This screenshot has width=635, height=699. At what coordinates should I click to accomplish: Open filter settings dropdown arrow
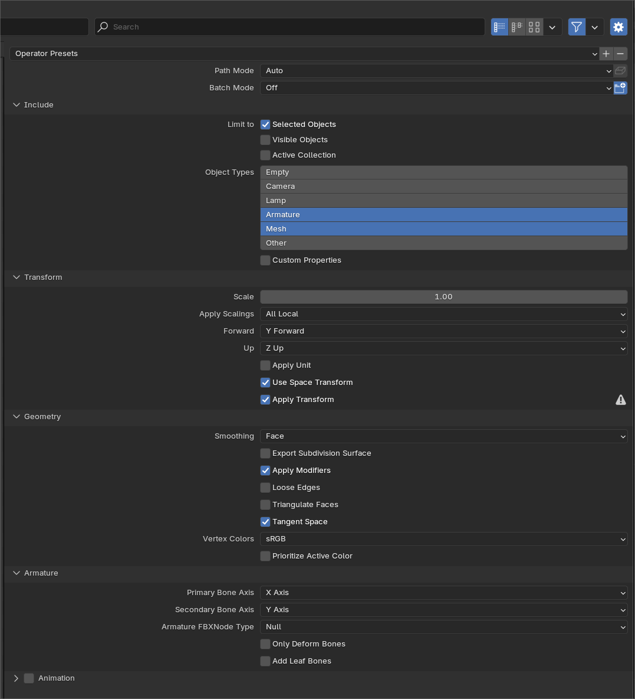tap(595, 27)
